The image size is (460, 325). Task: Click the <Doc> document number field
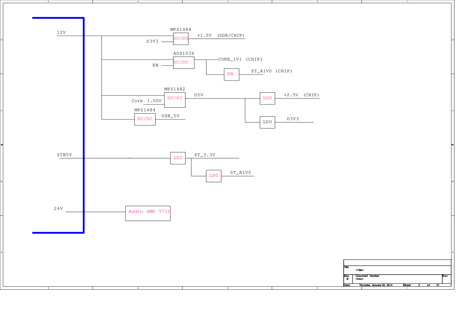tap(359, 279)
